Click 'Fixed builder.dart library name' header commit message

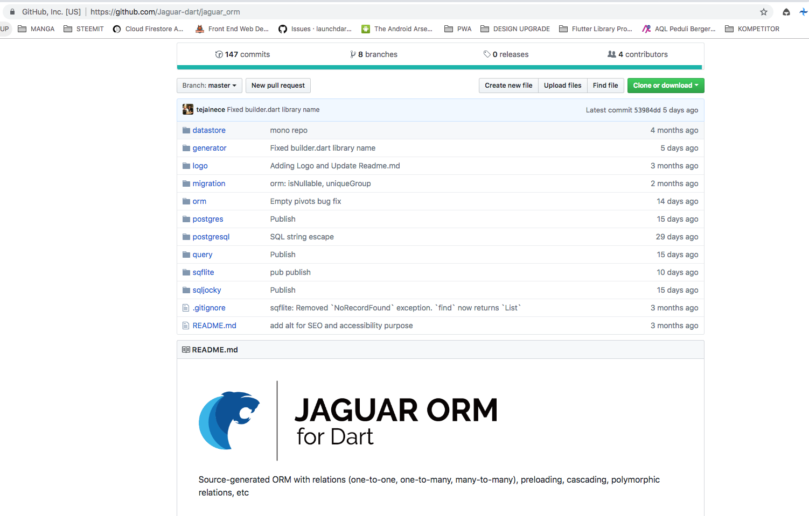pyautogui.click(x=273, y=110)
